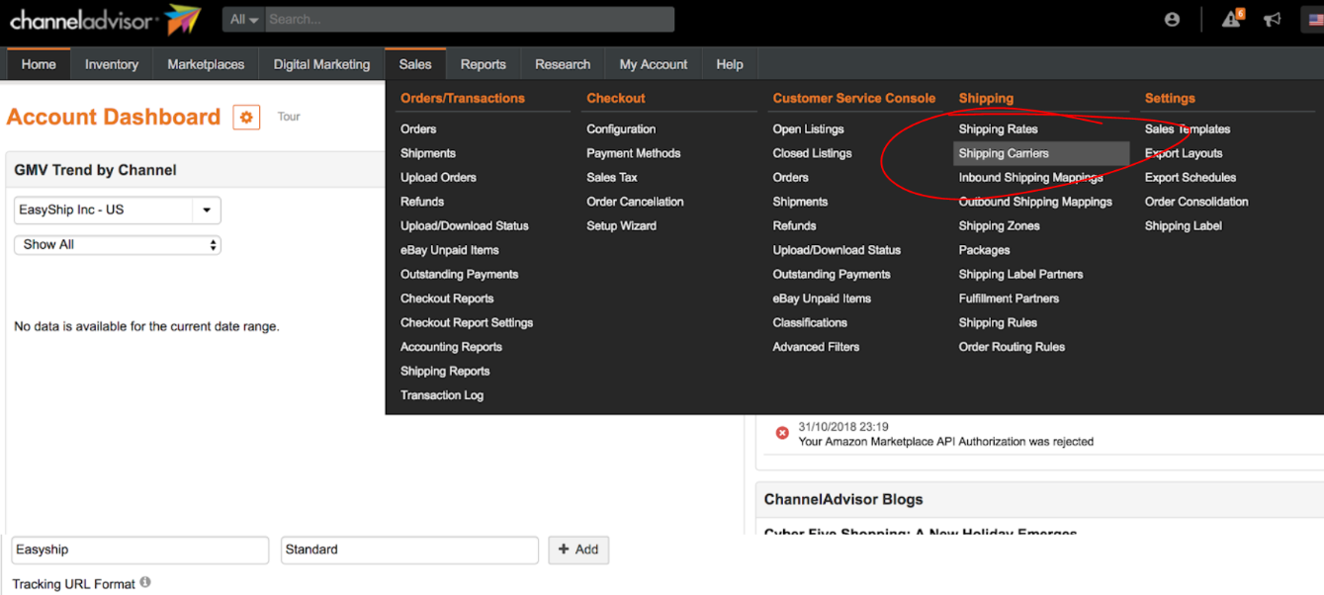Open Inbound Shipping Mappings

tap(1030, 178)
